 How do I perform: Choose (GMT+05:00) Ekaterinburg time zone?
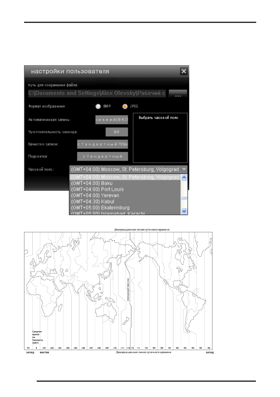(125, 208)
